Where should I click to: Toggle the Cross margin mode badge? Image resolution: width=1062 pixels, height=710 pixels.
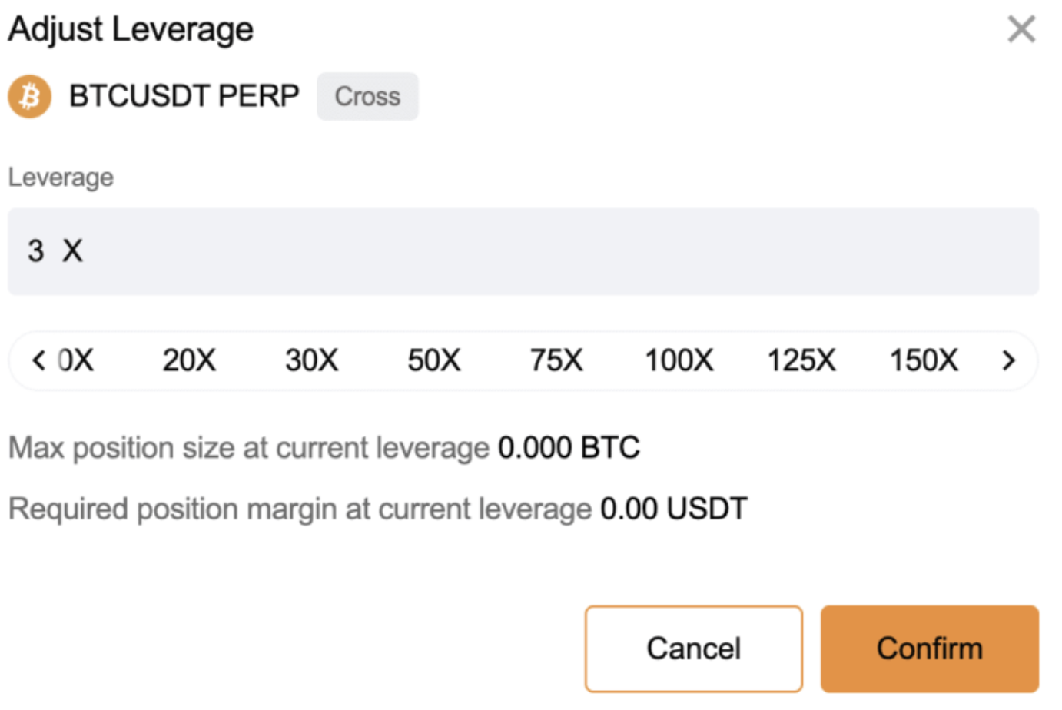(367, 97)
